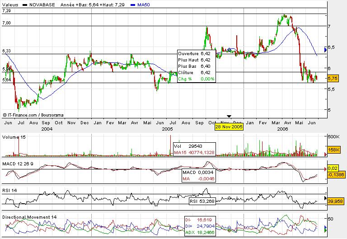Click the blue MA50 arrow on price axis
The image size is (347, 239).
pos(325,50)
